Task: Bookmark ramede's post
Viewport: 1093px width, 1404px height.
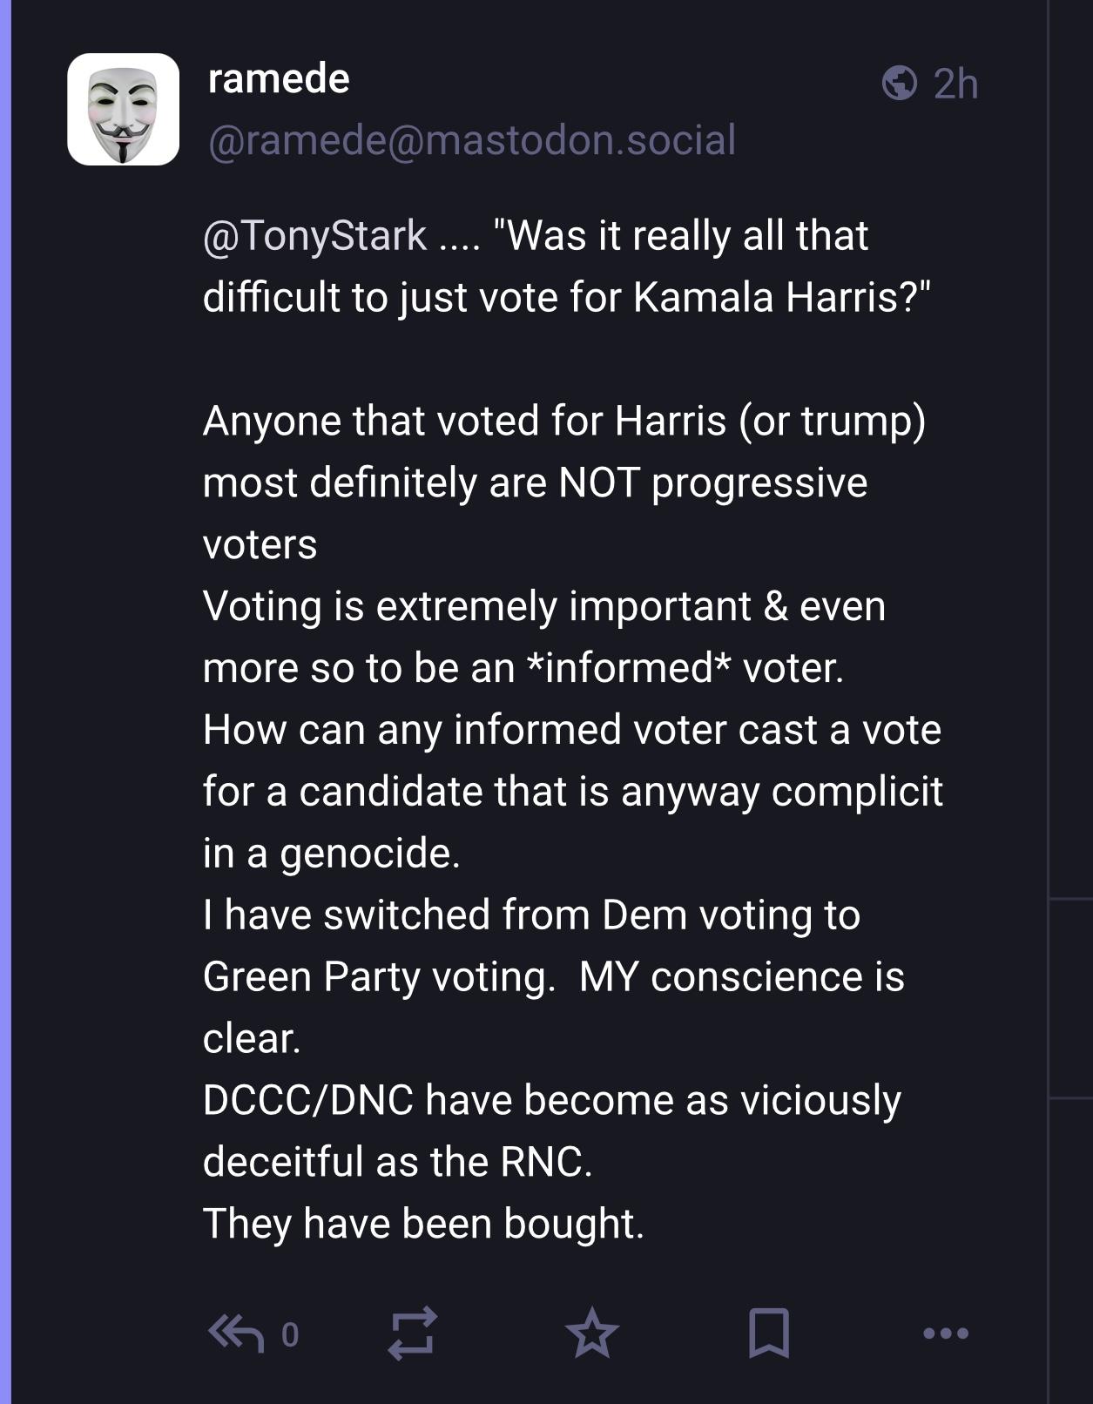Action: [769, 1333]
